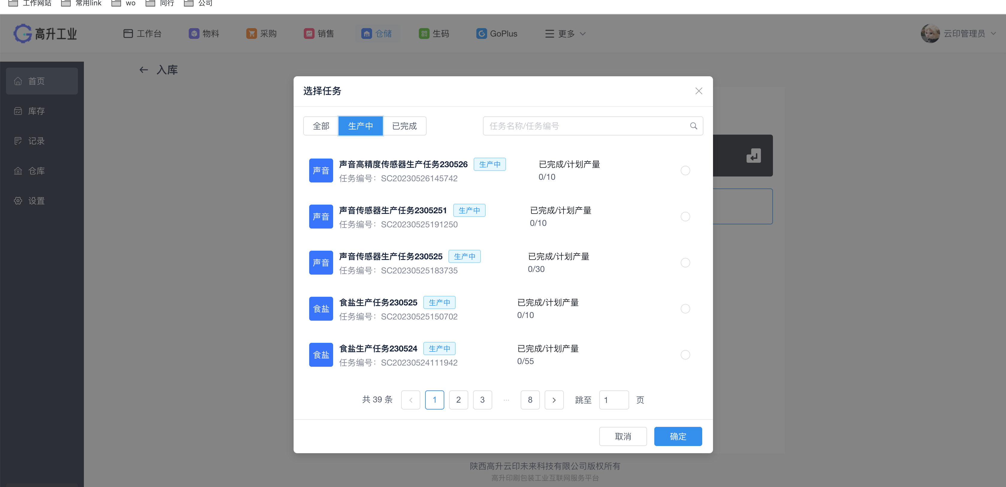This screenshot has width=1006, height=487.
Task: Click the 0/30 production quantity
Action: click(536, 269)
